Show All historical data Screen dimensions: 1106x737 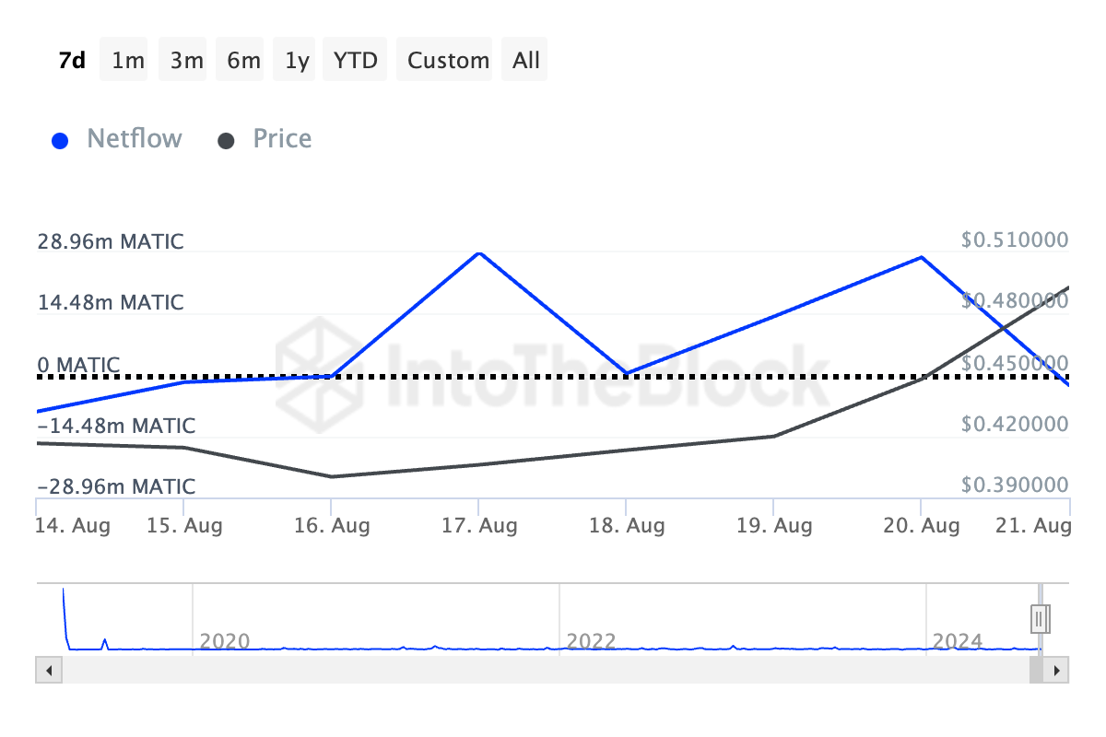click(526, 61)
